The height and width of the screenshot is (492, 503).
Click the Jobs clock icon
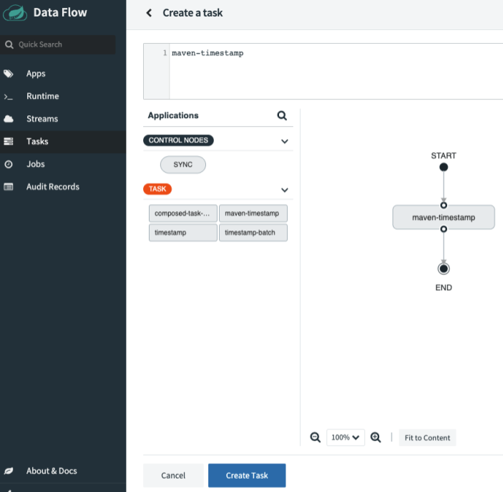pos(9,164)
